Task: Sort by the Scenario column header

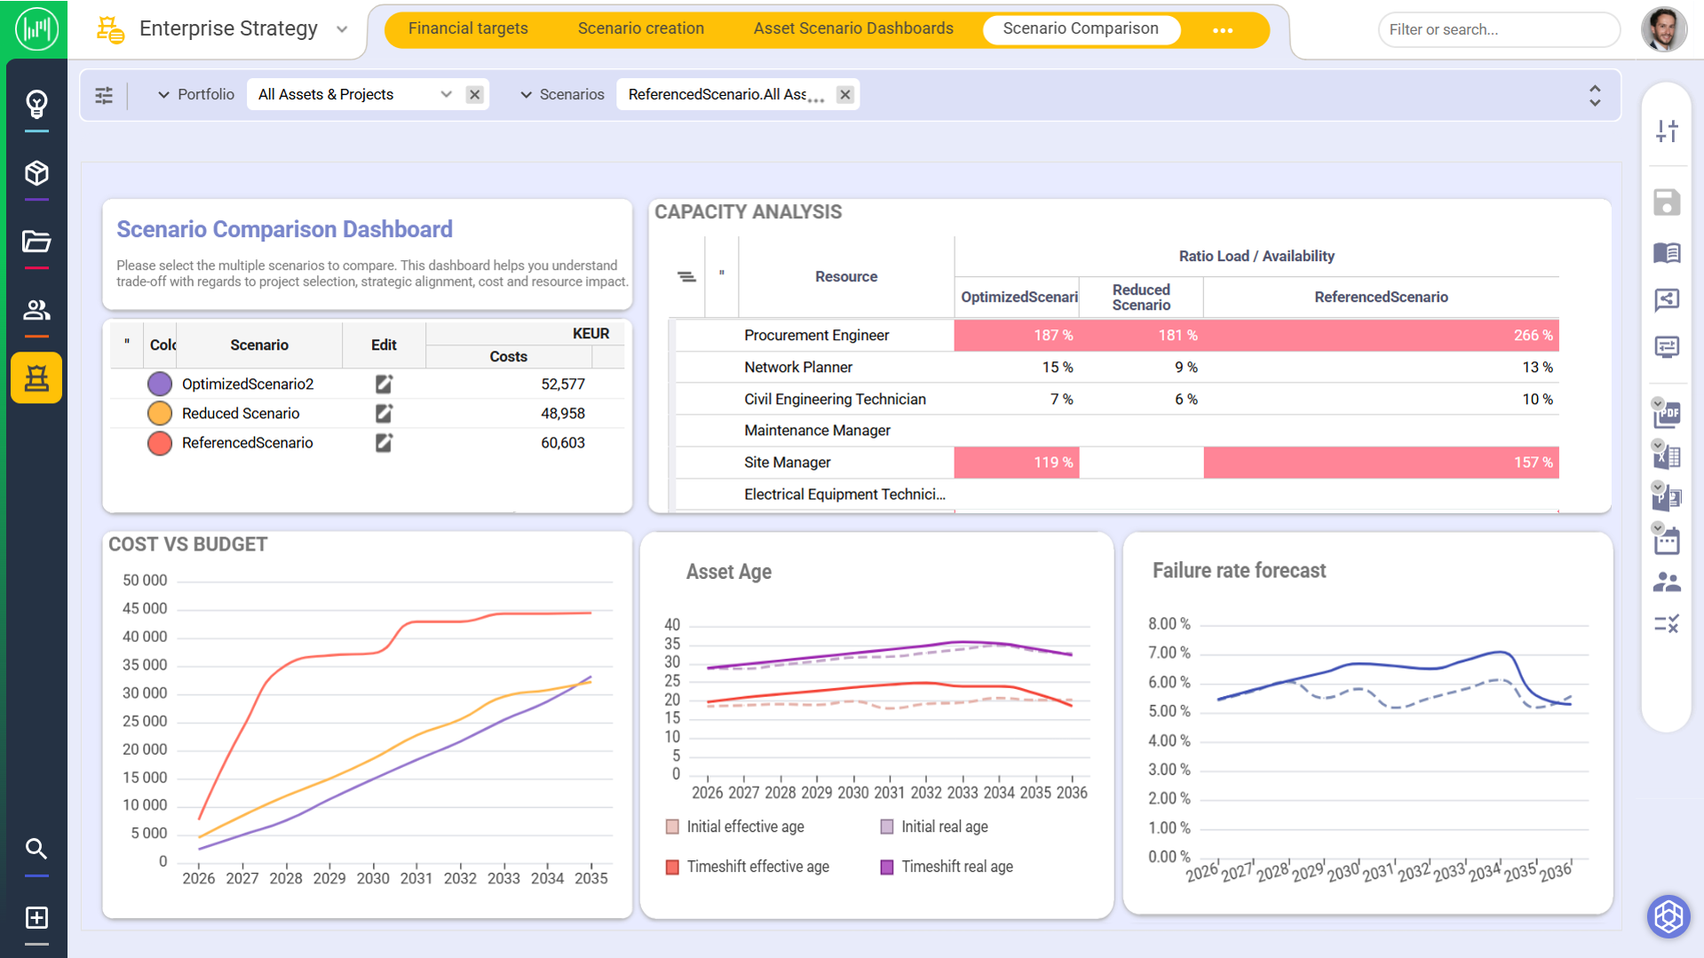Action: 259,344
